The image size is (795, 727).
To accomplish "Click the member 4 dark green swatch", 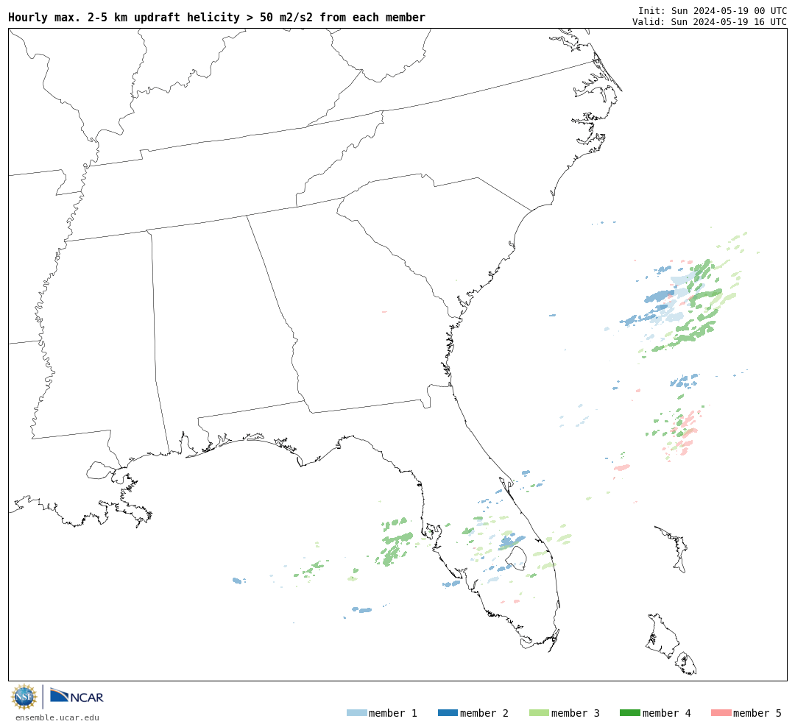I will [630, 713].
